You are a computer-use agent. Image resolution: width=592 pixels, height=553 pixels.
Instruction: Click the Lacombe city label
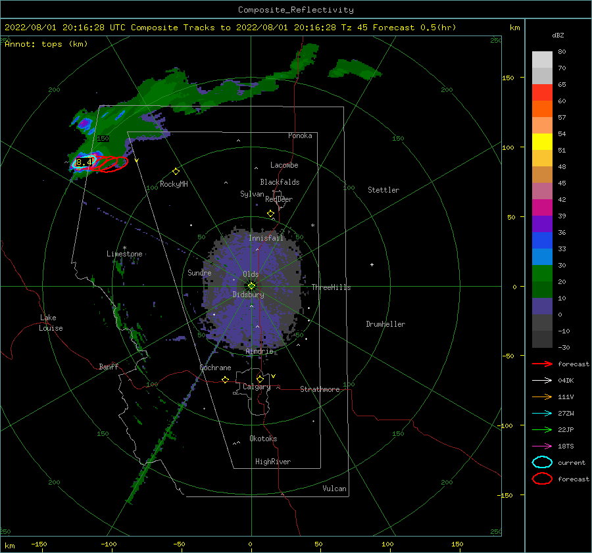[284, 165]
